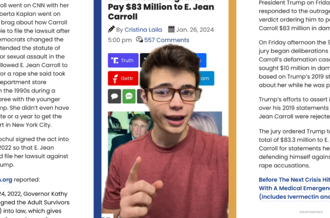
Task: Click the calendar icon next to the date
Action: (171, 29)
